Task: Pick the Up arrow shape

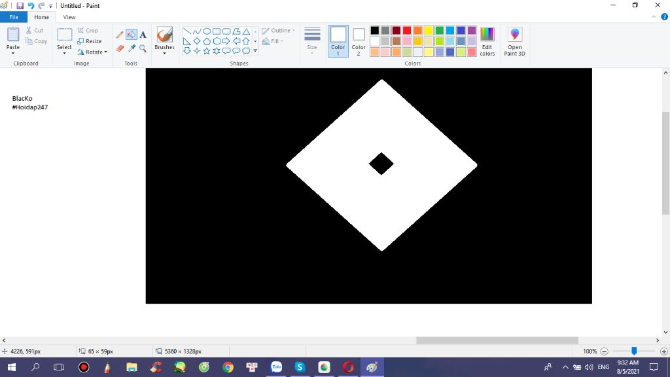Action: coord(246,41)
